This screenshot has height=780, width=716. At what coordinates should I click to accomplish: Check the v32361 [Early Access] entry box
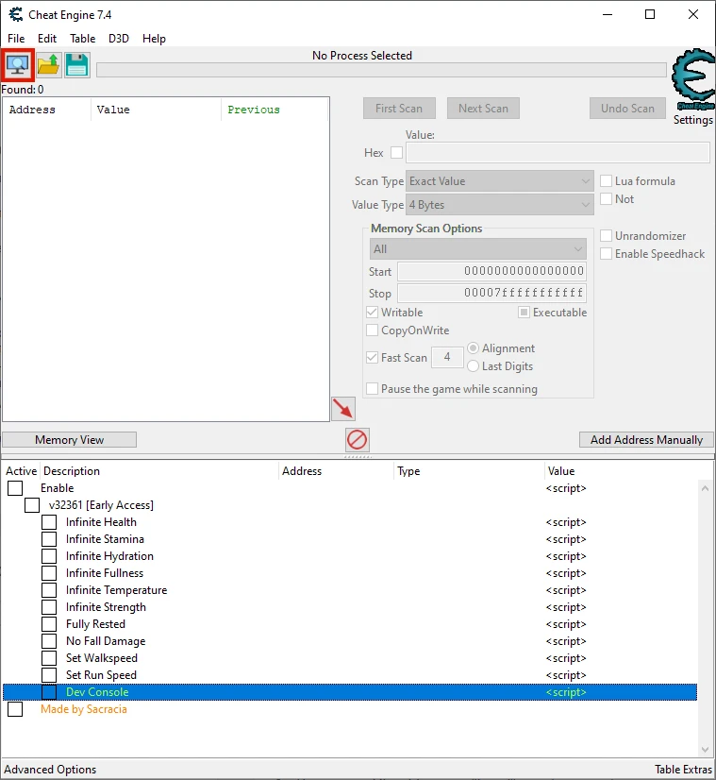(32, 505)
